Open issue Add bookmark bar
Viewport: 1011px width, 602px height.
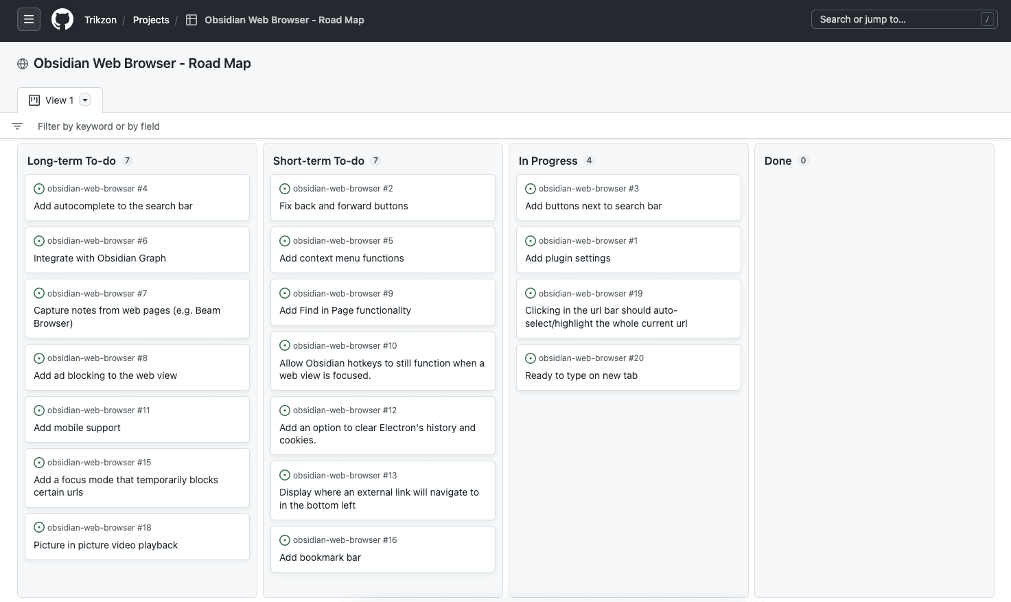click(320, 557)
